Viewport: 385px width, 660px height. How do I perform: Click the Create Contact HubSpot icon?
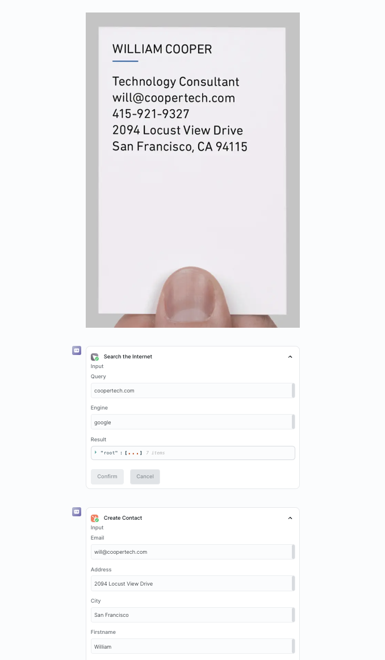pos(95,518)
